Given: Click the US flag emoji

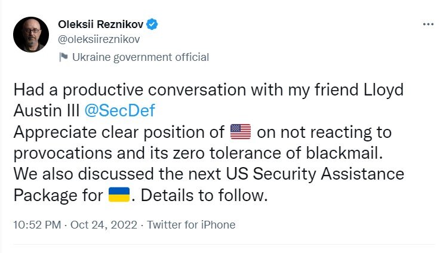Looking at the screenshot, I should pos(240,132).
